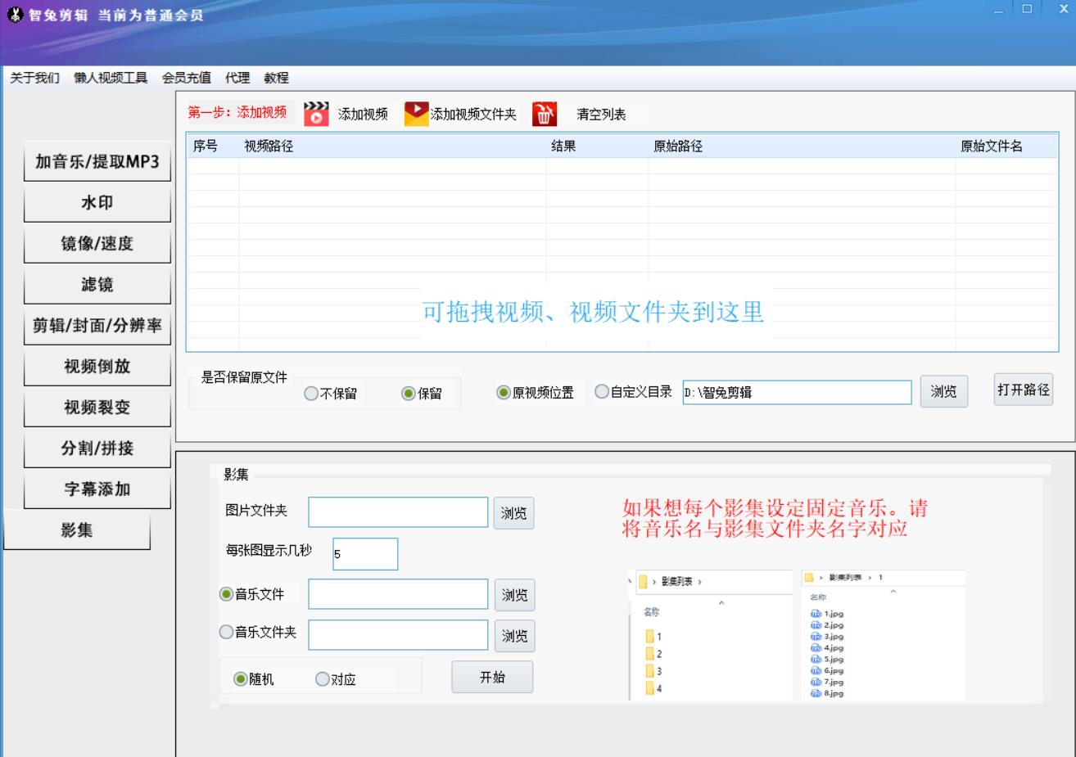Open the 字幕添加 tab
This screenshot has height=757, width=1076.
coord(97,489)
